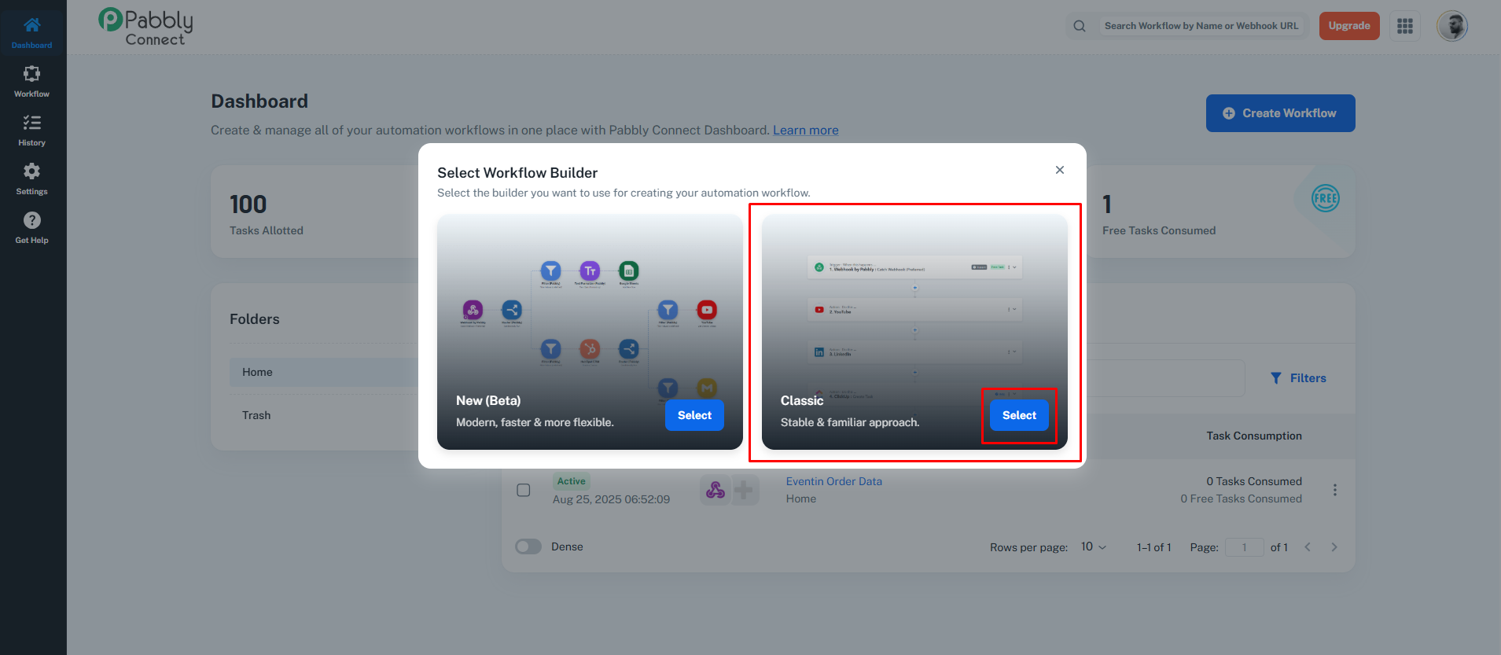Click the plus app icon in workflow row
This screenshot has height=655, width=1501.
point(744,491)
